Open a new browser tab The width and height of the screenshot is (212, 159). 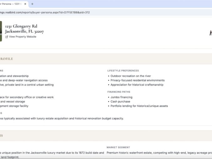click(x=32, y=4)
